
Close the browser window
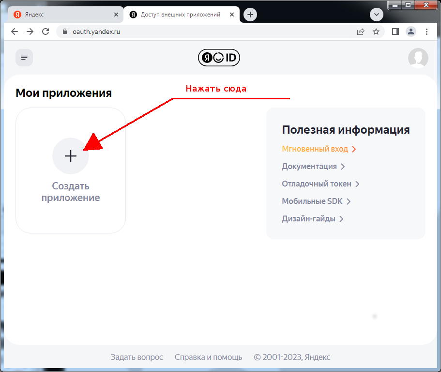426,5
